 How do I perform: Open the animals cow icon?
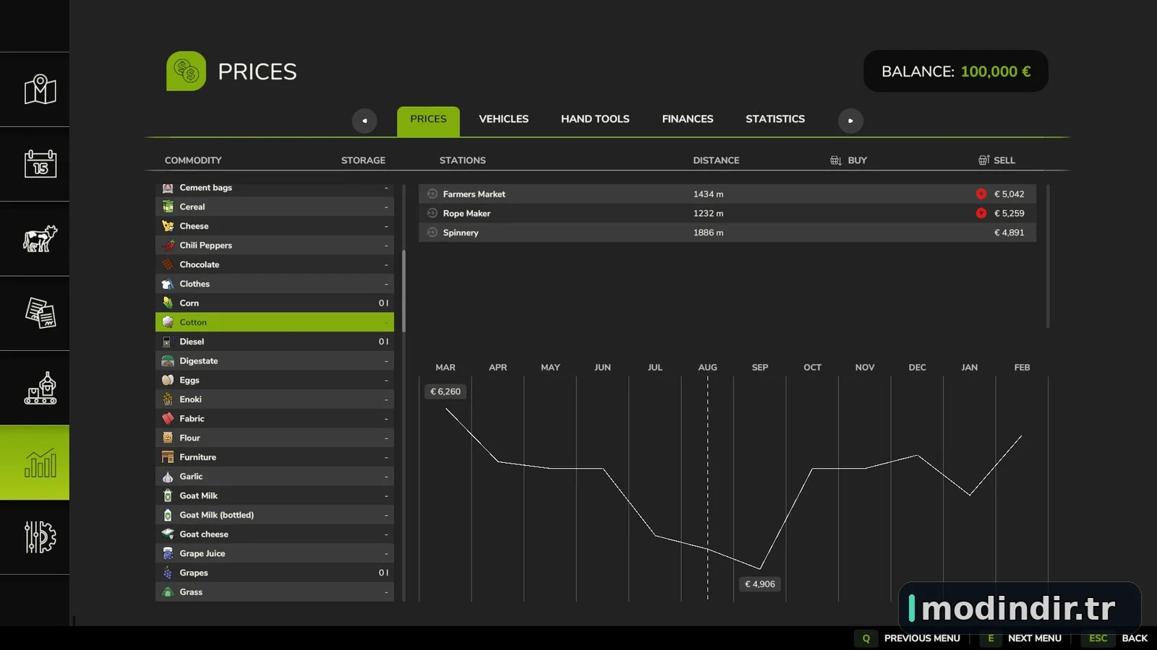(x=40, y=238)
